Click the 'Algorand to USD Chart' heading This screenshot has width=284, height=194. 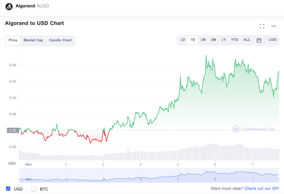pos(34,23)
